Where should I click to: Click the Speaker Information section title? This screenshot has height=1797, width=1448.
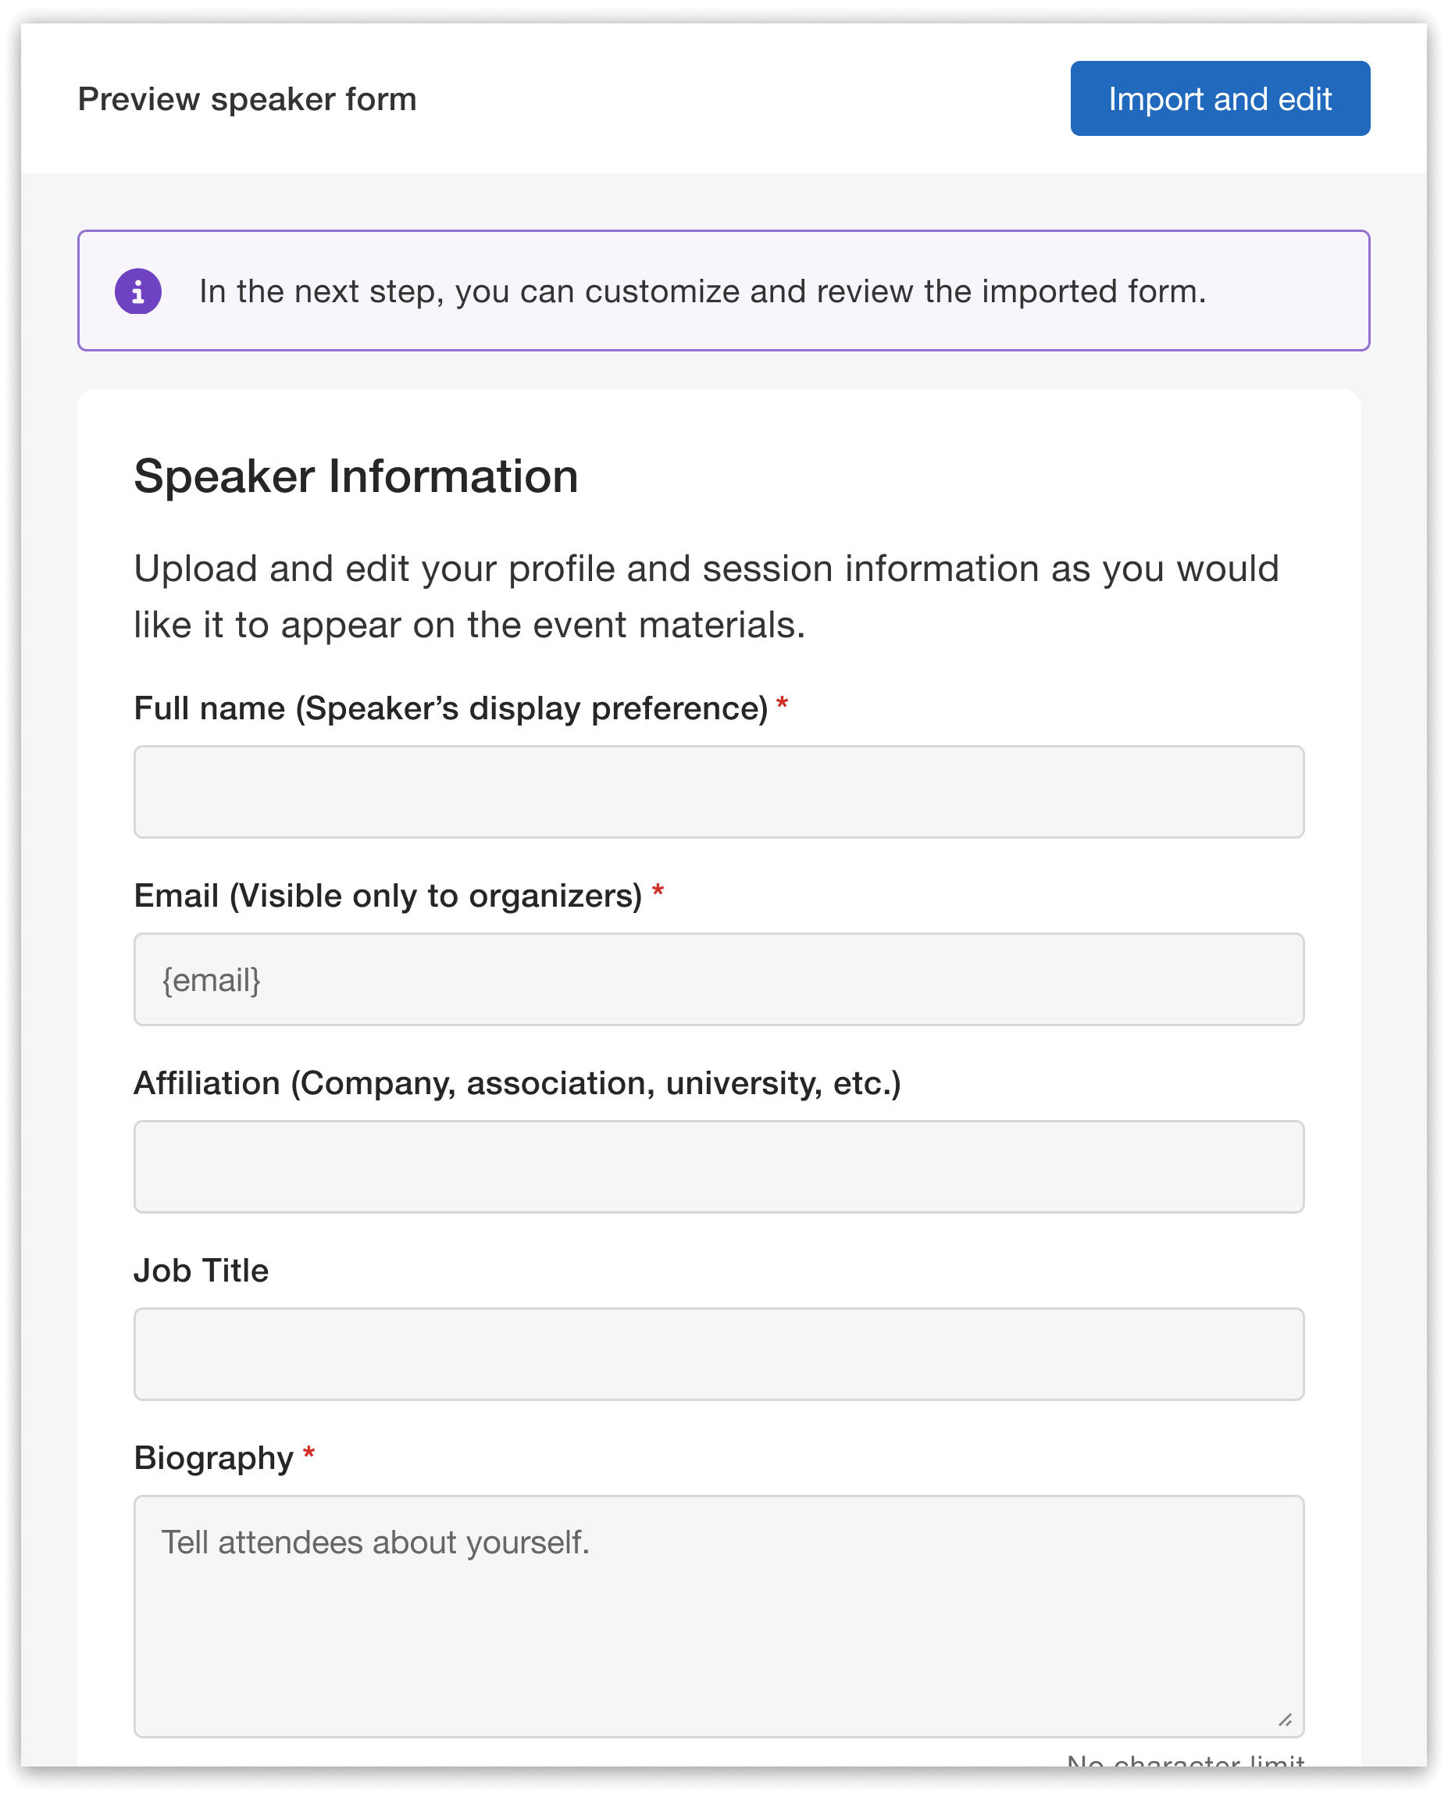tap(356, 476)
